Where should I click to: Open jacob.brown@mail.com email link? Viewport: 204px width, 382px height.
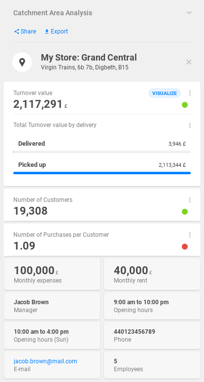click(x=45, y=361)
